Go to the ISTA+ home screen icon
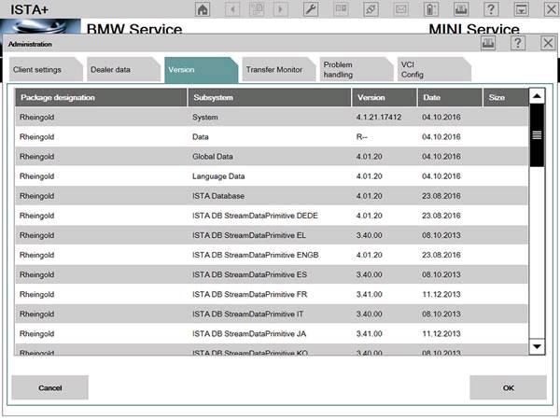The image size is (560, 420). (203, 9)
